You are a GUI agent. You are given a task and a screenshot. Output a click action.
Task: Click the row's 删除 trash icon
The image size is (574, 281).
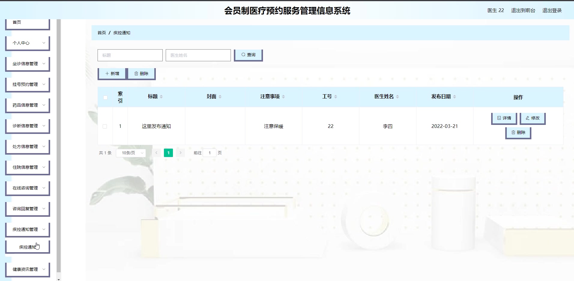tap(518, 132)
